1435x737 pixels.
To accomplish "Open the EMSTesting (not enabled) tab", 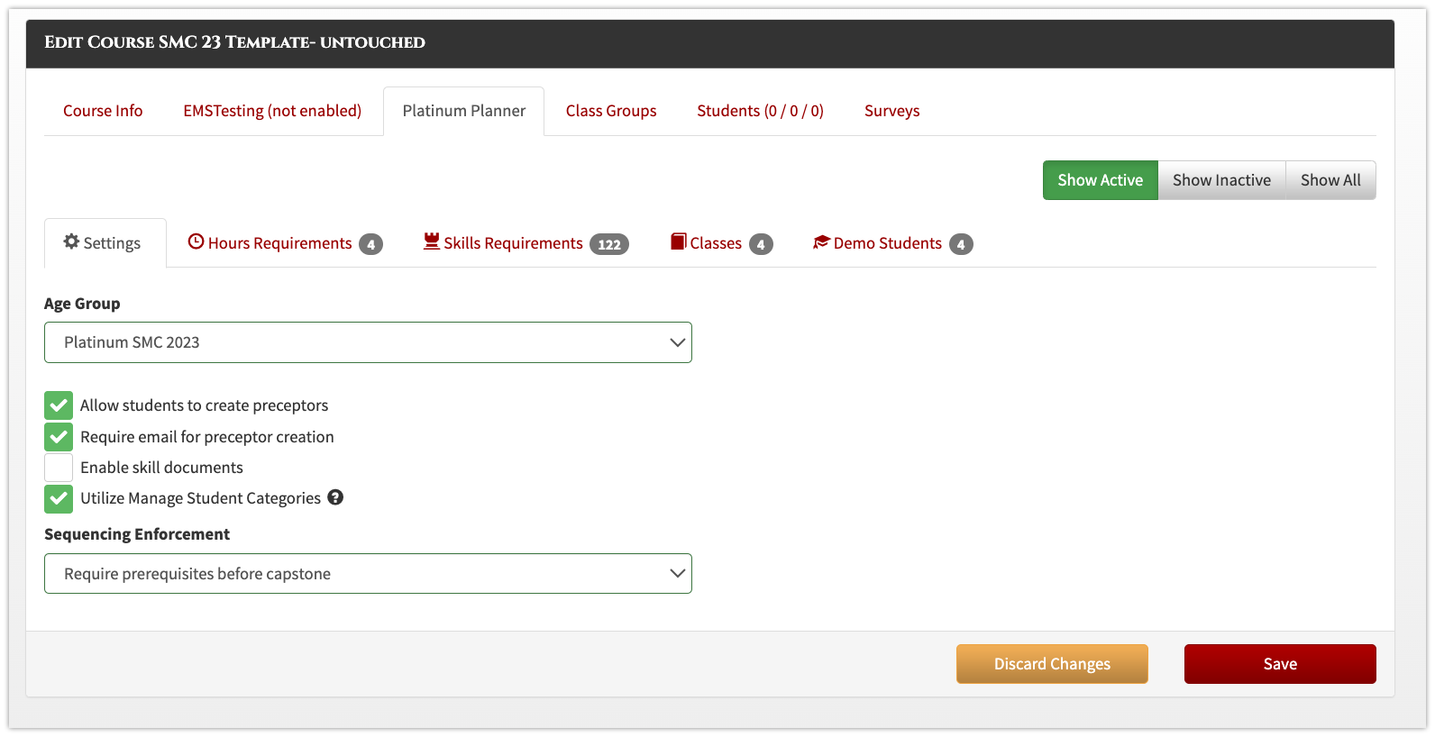I will tap(272, 111).
